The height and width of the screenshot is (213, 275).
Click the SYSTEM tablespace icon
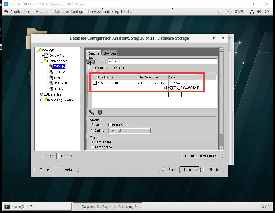(51, 72)
